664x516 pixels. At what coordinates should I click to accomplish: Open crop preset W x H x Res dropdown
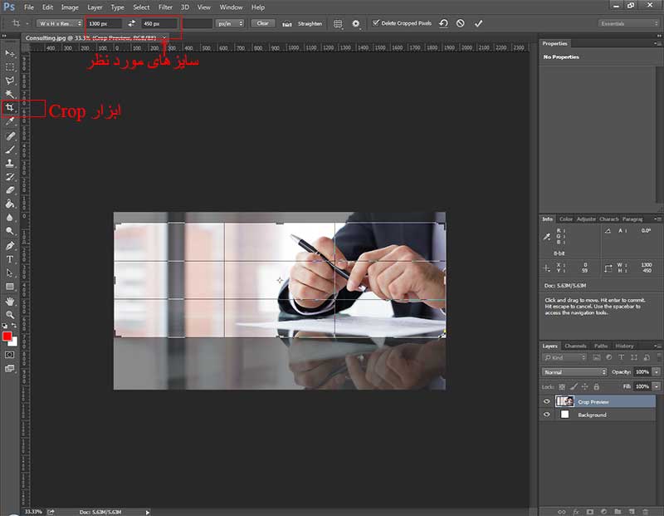(x=59, y=23)
